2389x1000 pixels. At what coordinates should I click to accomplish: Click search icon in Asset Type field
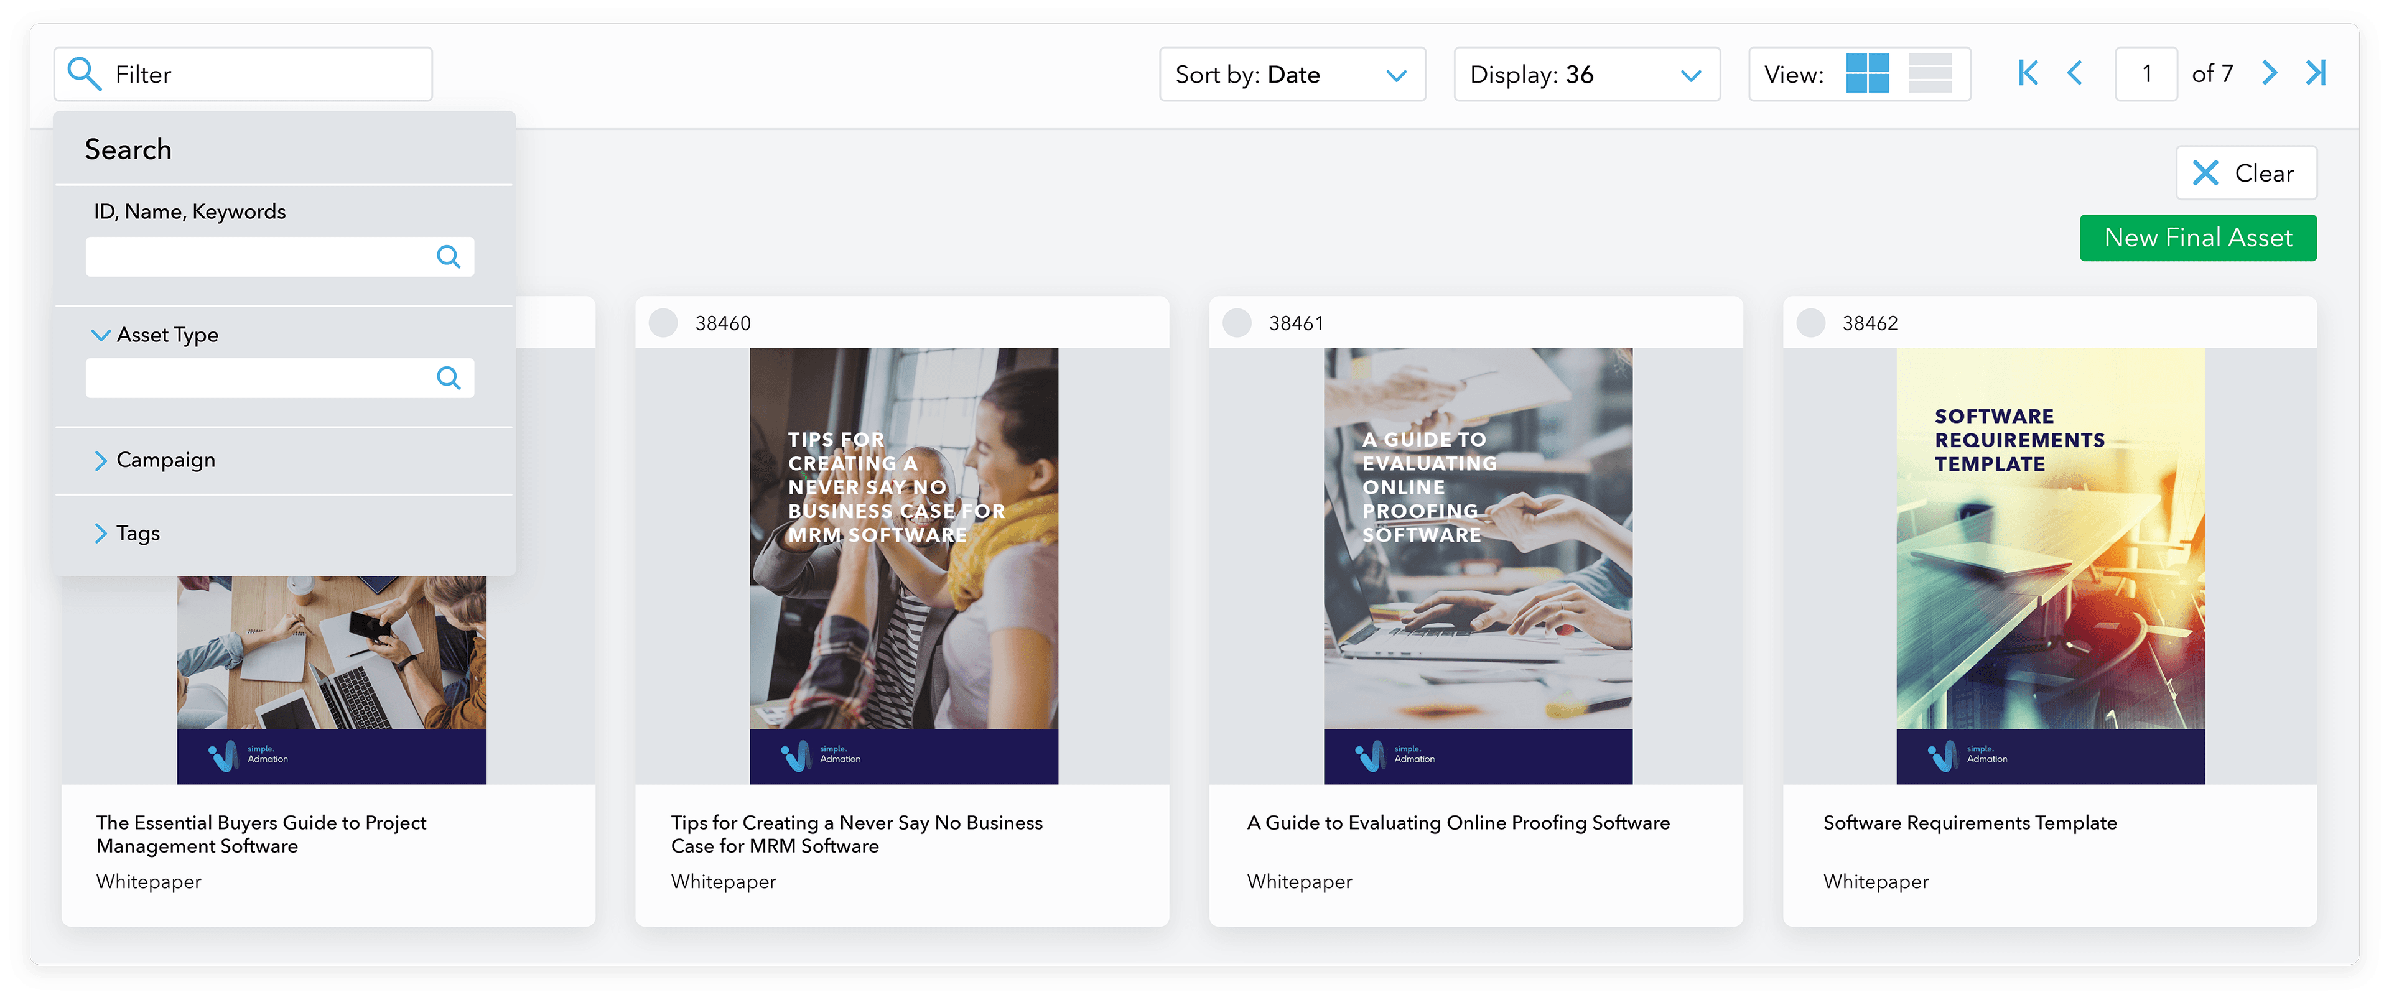pyautogui.click(x=448, y=378)
